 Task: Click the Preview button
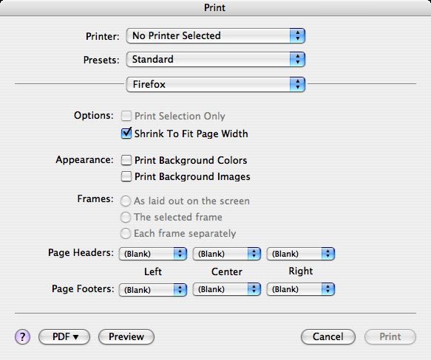(x=126, y=336)
